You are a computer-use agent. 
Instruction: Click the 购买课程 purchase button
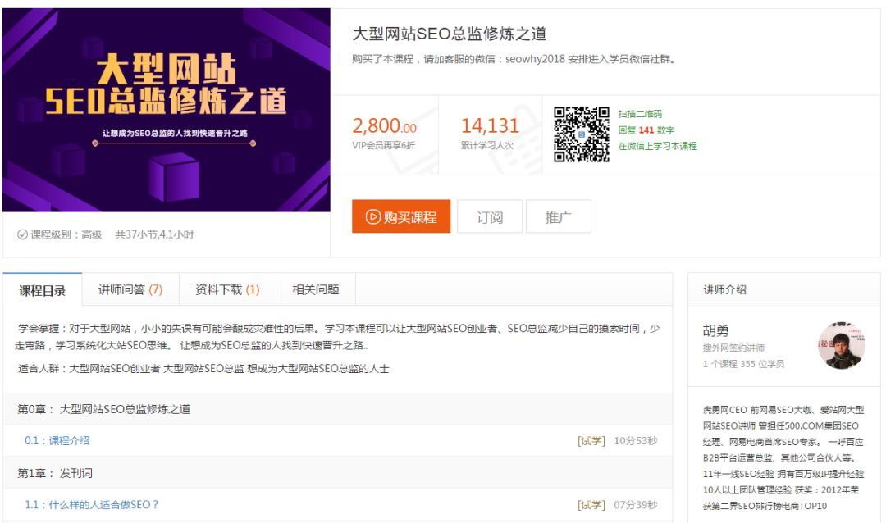click(x=401, y=216)
